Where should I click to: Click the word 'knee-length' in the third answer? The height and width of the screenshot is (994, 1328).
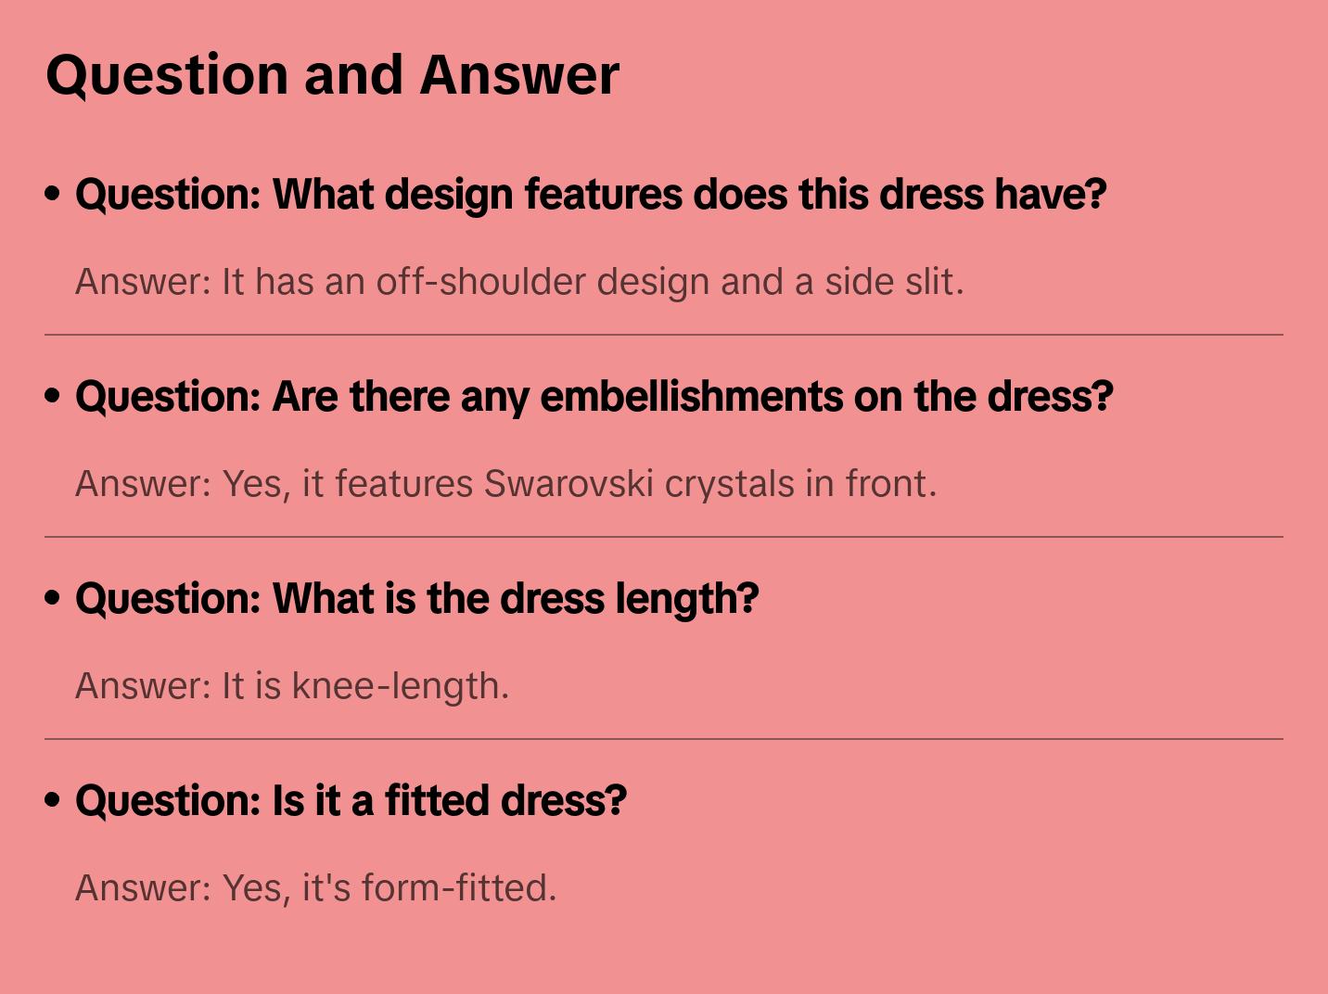[400, 686]
